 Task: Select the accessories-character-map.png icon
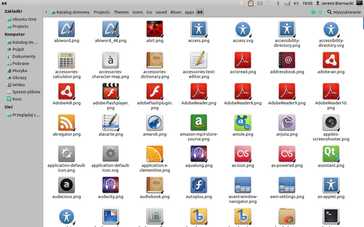pyautogui.click(x=111, y=60)
